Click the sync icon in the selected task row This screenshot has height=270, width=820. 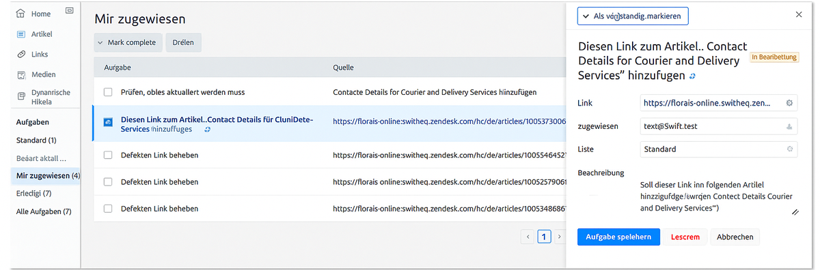pyautogui.click(x=207, y=129)
